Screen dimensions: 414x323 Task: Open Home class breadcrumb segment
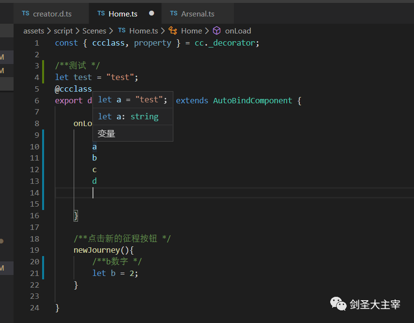(191, 31)
